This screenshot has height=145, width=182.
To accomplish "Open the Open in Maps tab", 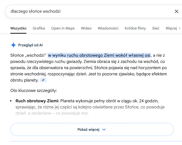I will (63, 28).
